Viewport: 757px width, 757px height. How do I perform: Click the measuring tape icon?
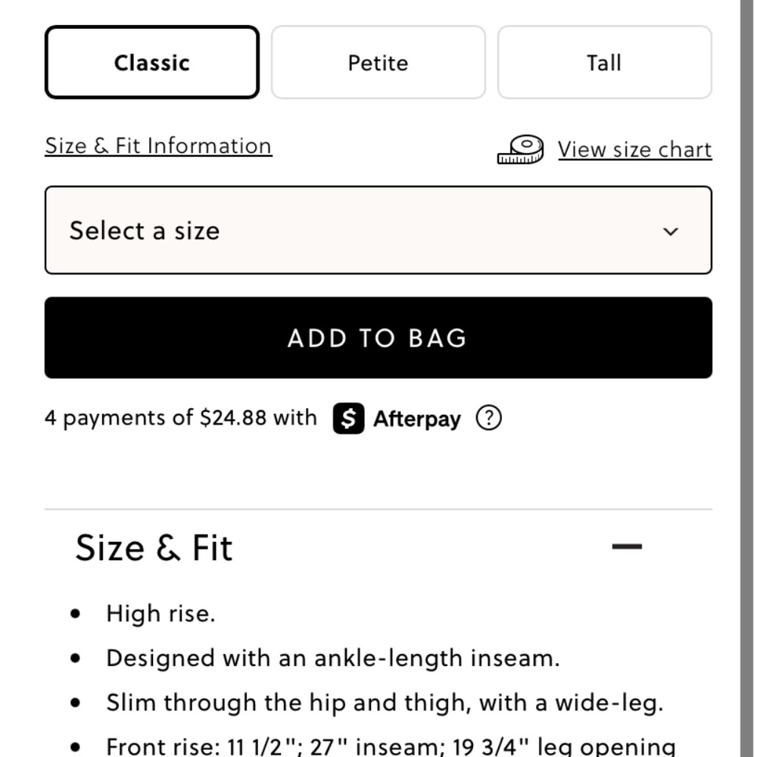tap(521, 150)
